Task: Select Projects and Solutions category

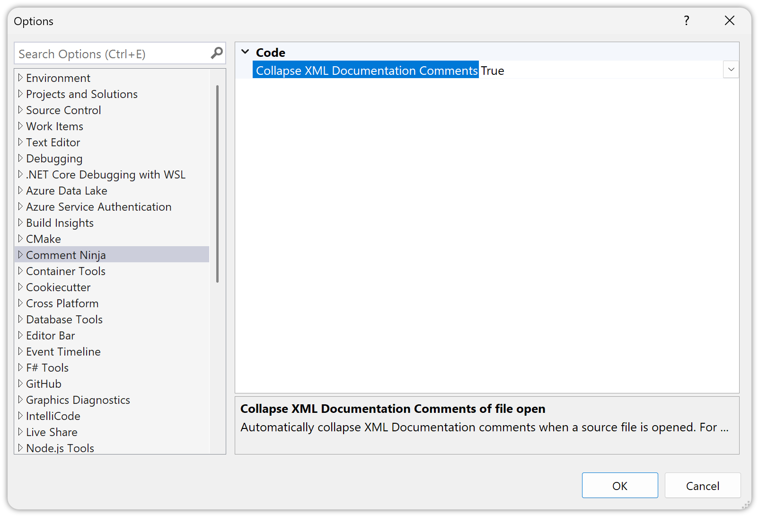Action: [81, 94]
